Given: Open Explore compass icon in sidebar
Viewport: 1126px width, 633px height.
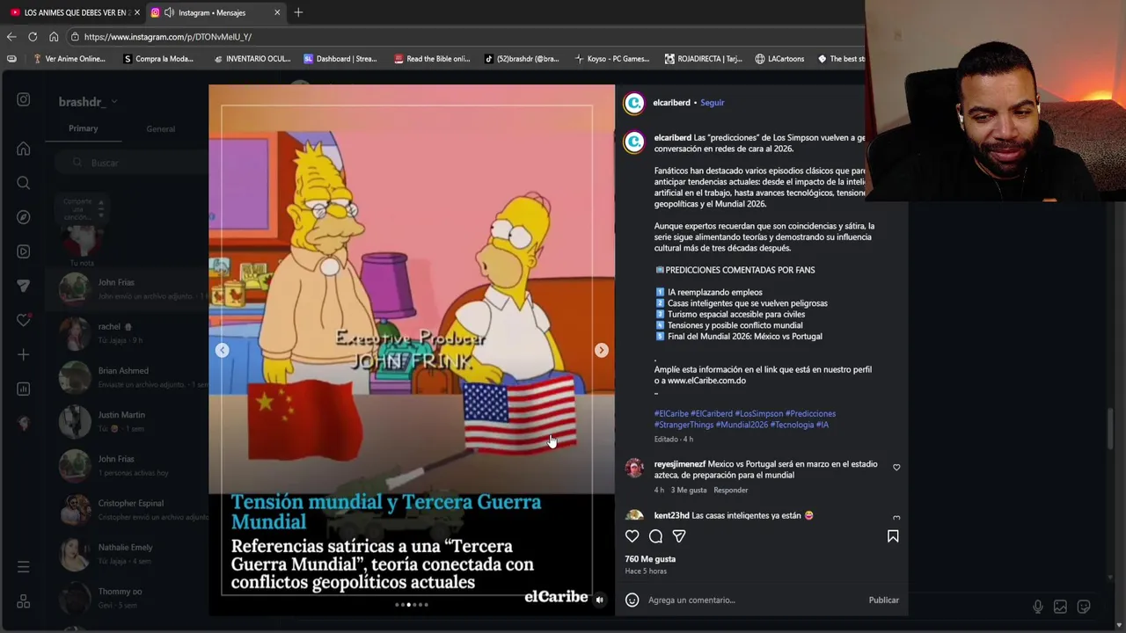Looking at the screenshot, I should (x=24, y=217).
